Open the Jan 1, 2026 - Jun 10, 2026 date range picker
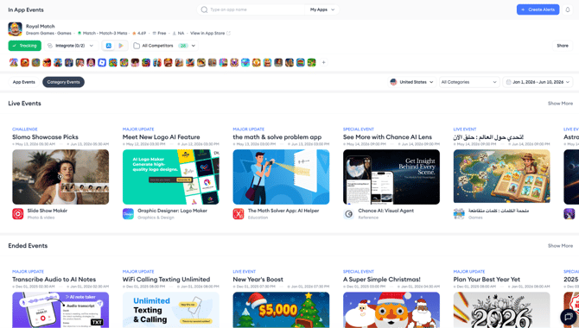Viewport: 579px width, 328px height. pos(538,82)
